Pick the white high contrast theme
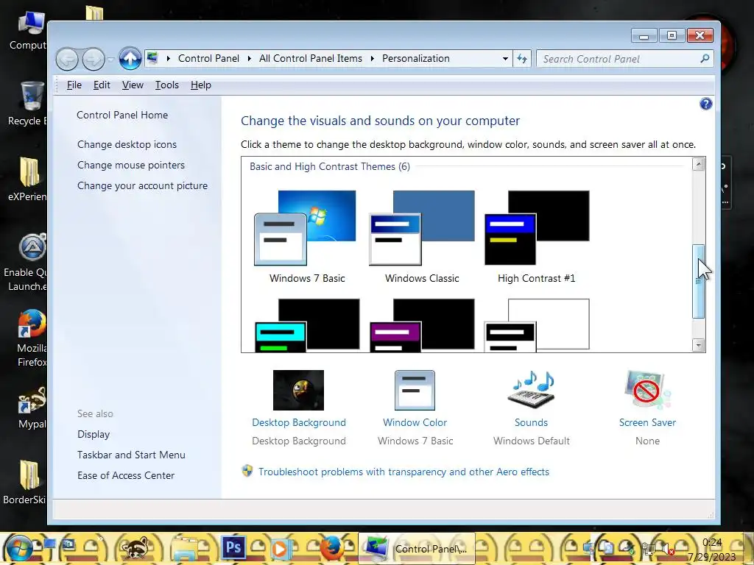The image size is (754, 565). (537, 325)
